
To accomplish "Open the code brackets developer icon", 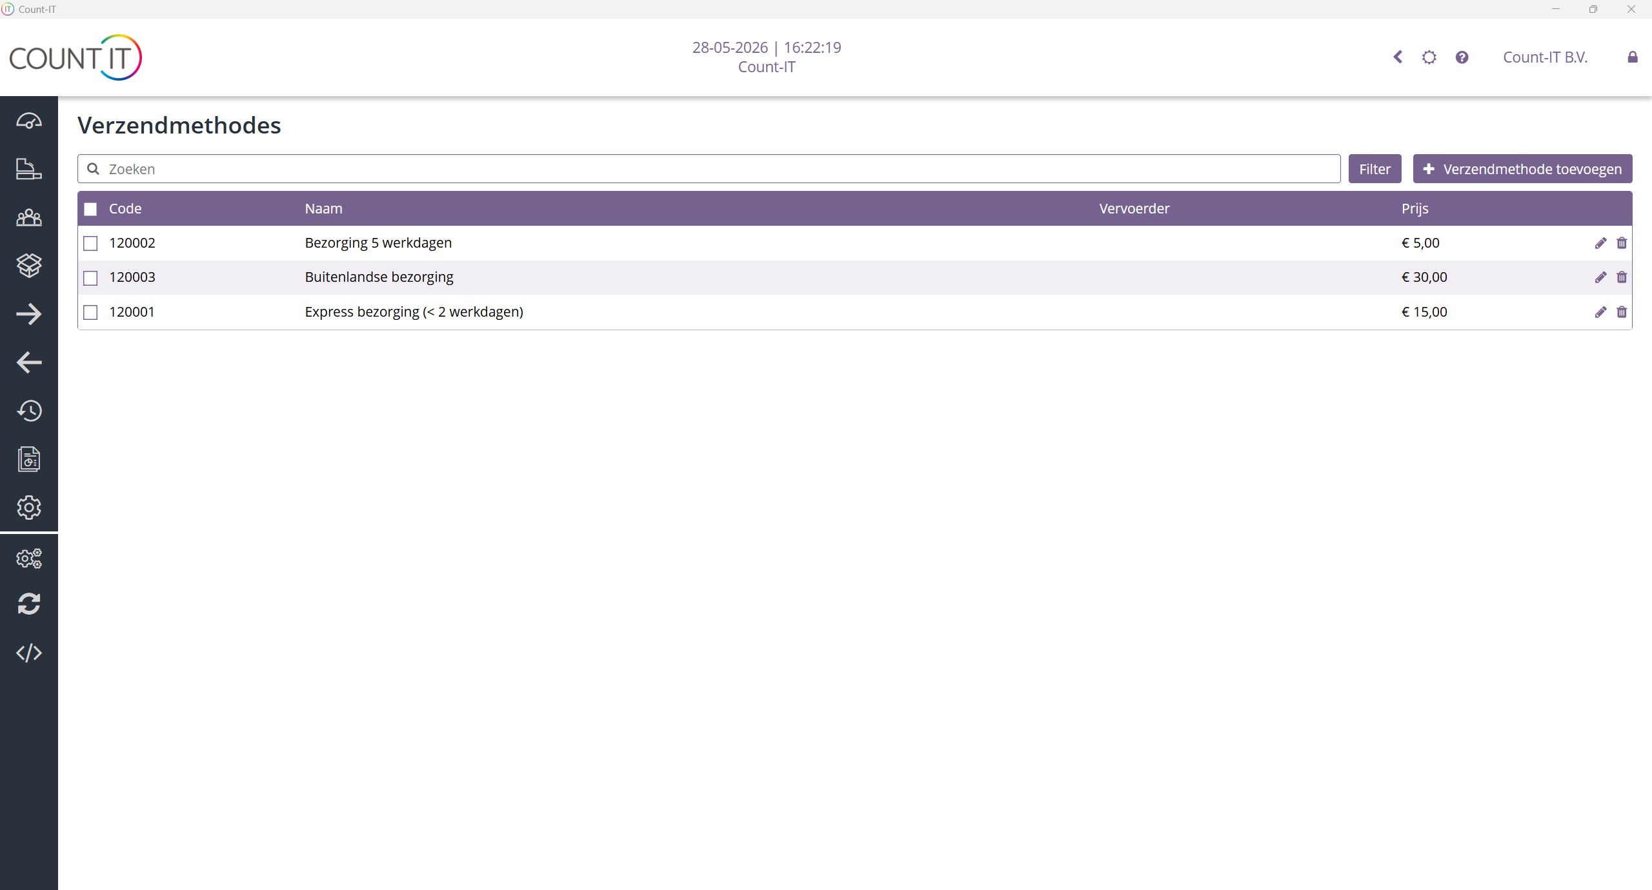I will tap(29, 653).
